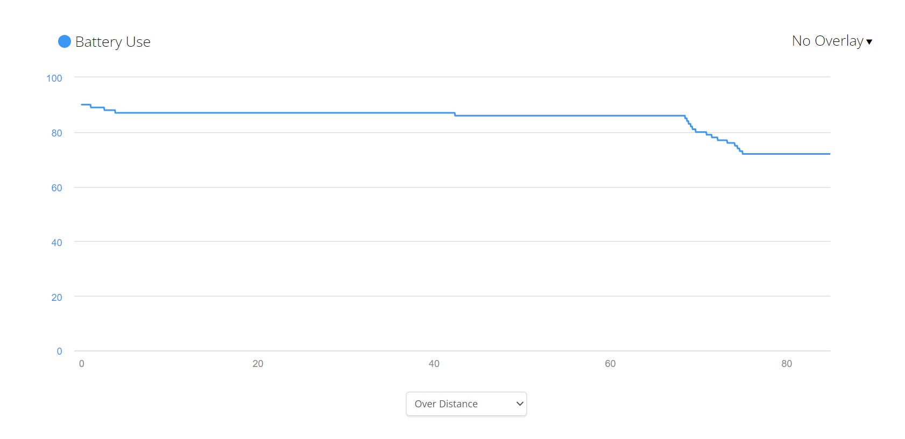Click the y-axis 80 label

(x=56, y=133)
